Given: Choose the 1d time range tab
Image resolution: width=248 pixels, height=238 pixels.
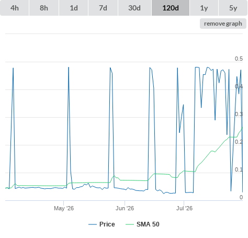Looking at the screenshot, I should 74,8.
